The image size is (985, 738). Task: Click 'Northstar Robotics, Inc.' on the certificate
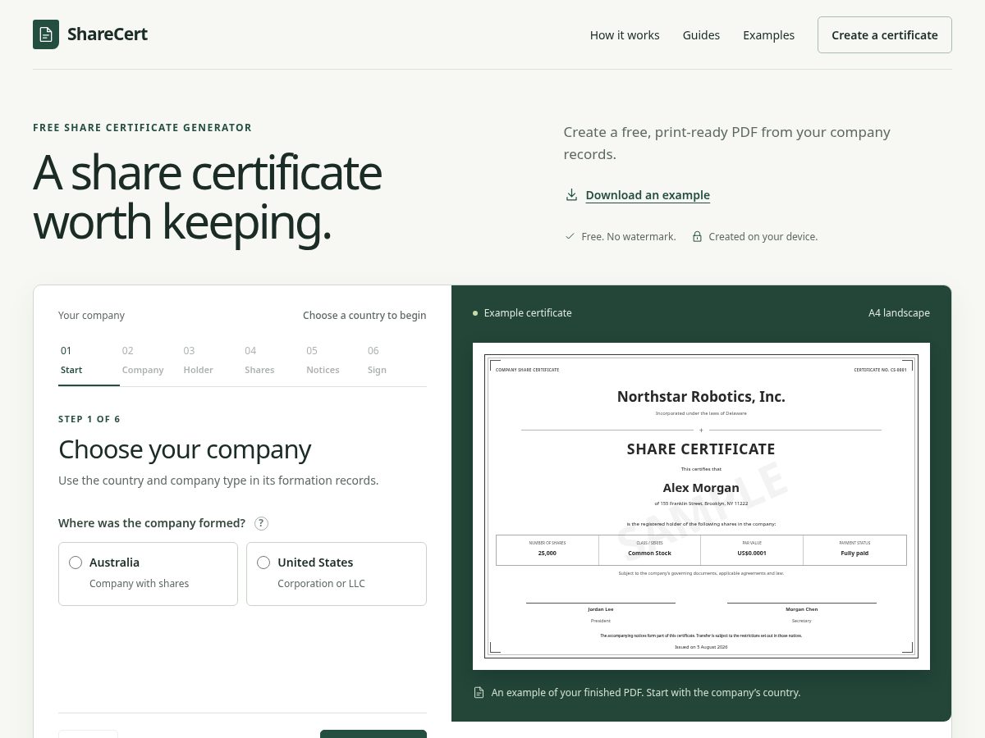click(x=701, y=397)
